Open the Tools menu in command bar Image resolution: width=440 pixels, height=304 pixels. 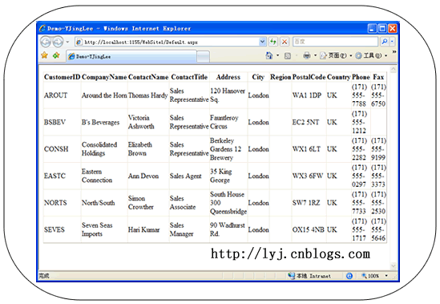pos(371,55)
